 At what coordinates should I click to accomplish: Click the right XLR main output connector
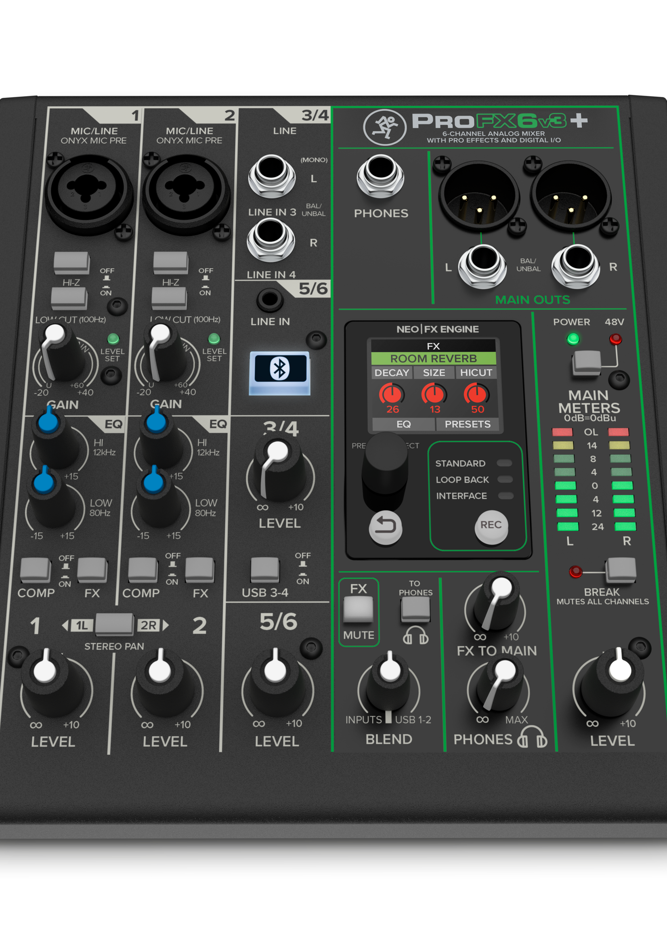tap(571, 197)
